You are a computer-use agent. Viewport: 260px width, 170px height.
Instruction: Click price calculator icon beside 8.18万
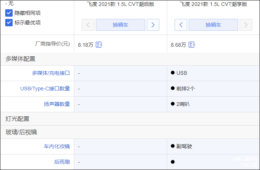pos(99,45)
